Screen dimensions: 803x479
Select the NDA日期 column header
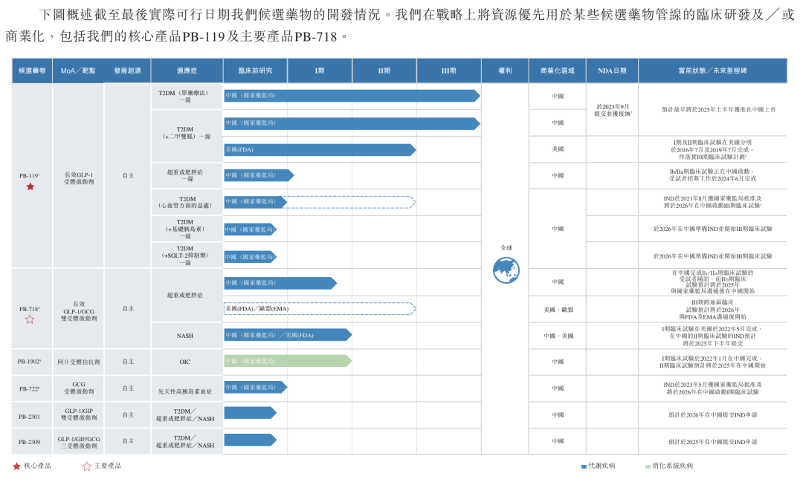612,71
